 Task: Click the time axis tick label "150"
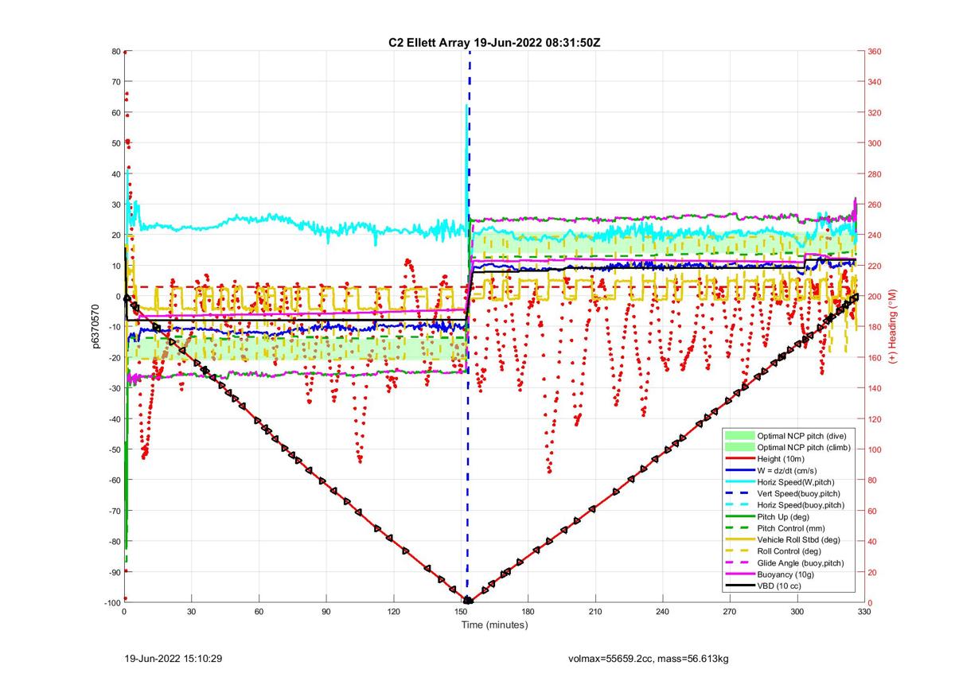pos(461,613)
